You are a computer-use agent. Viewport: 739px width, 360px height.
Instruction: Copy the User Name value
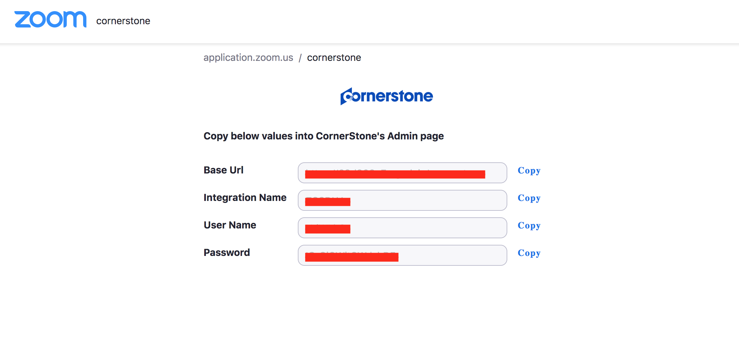click(x=529, y=225)
